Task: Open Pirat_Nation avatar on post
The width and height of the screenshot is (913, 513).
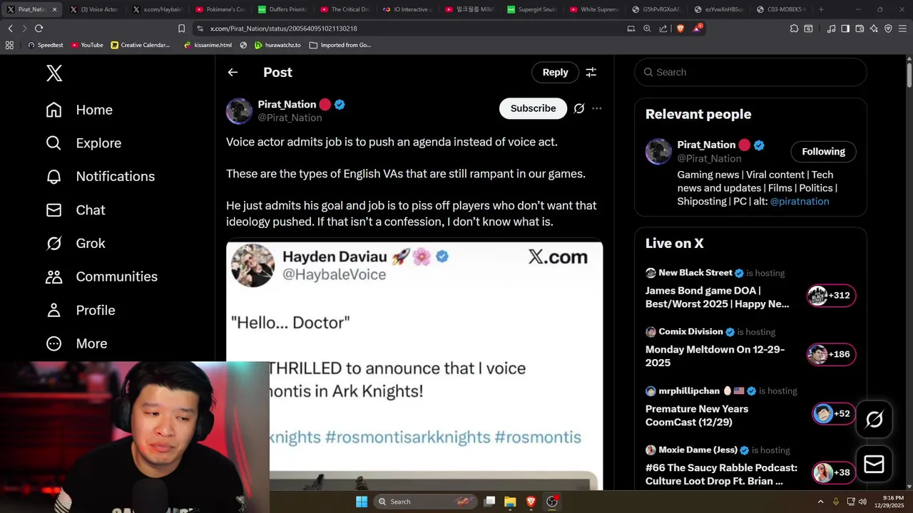Action: (239, 111)
